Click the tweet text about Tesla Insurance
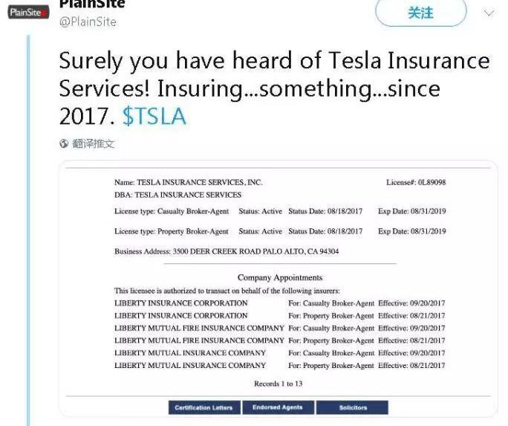Screen dimensions: 508x426 coord(274,88)
